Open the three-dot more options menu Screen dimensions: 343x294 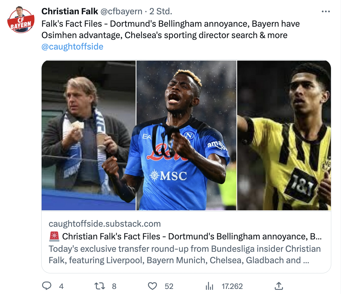(326, 12)
